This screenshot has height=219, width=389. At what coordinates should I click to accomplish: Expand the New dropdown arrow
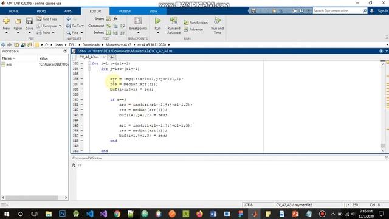click(6, 33)
